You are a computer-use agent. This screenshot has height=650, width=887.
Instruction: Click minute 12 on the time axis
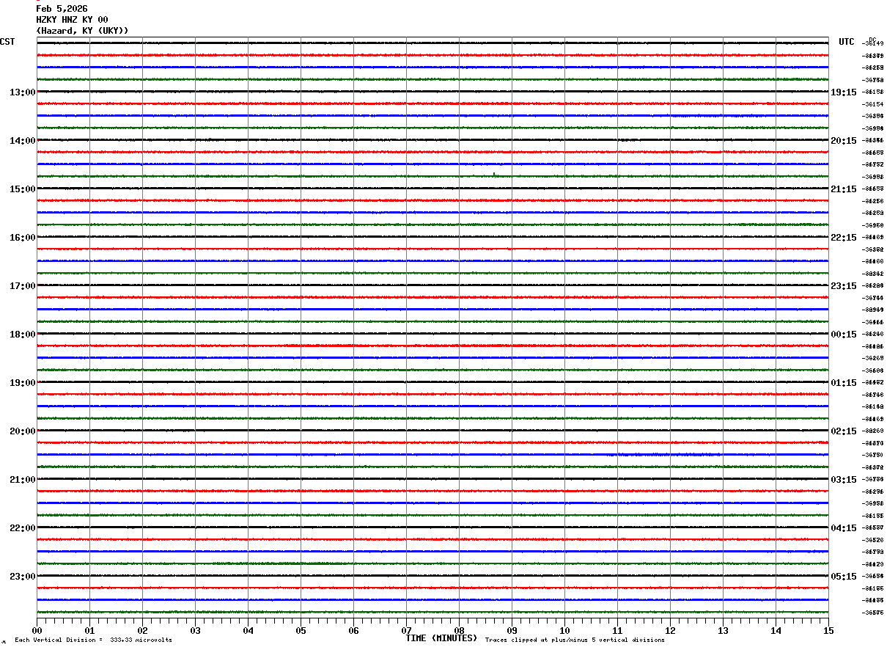click(670, 630)
